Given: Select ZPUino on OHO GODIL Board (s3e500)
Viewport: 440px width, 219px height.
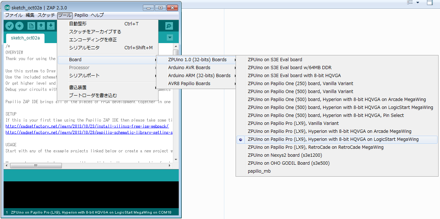Looking at the screenshot, I should click(337, 163).
